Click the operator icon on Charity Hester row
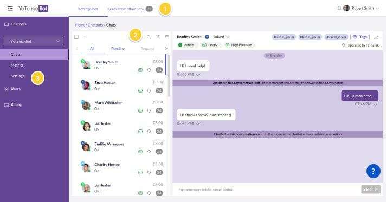 tap(149, 173)
